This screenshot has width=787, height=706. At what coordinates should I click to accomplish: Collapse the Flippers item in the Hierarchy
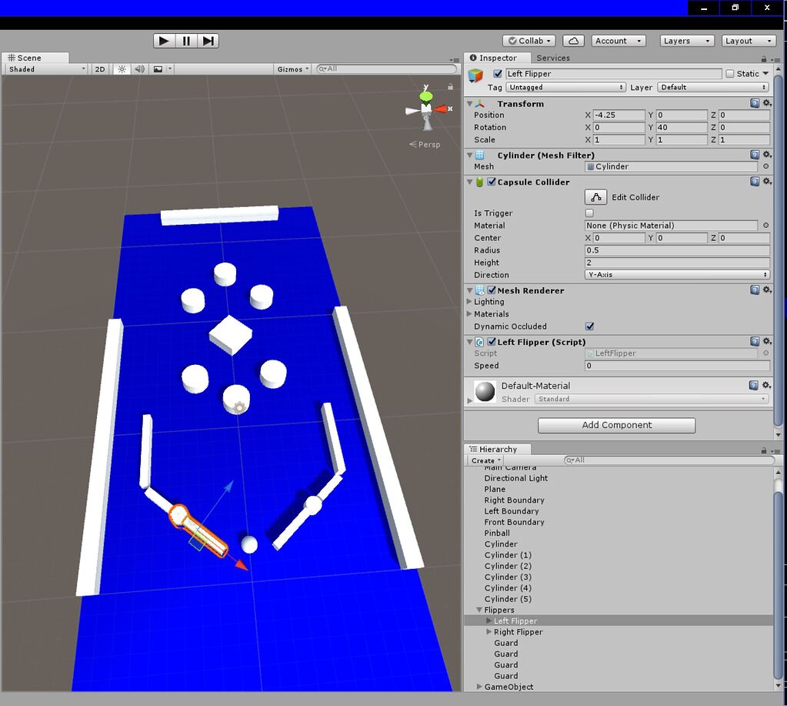(x=480, y=610)
